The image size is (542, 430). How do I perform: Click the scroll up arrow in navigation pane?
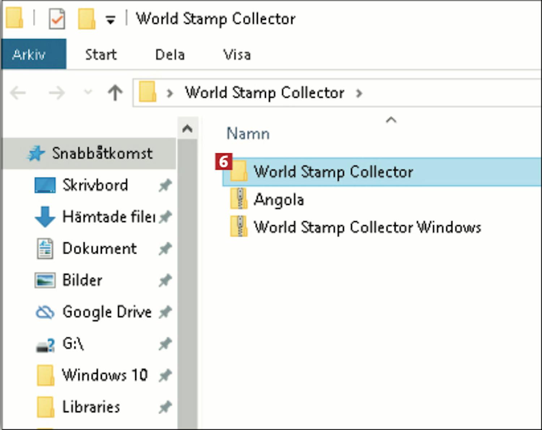pos(187,128)
